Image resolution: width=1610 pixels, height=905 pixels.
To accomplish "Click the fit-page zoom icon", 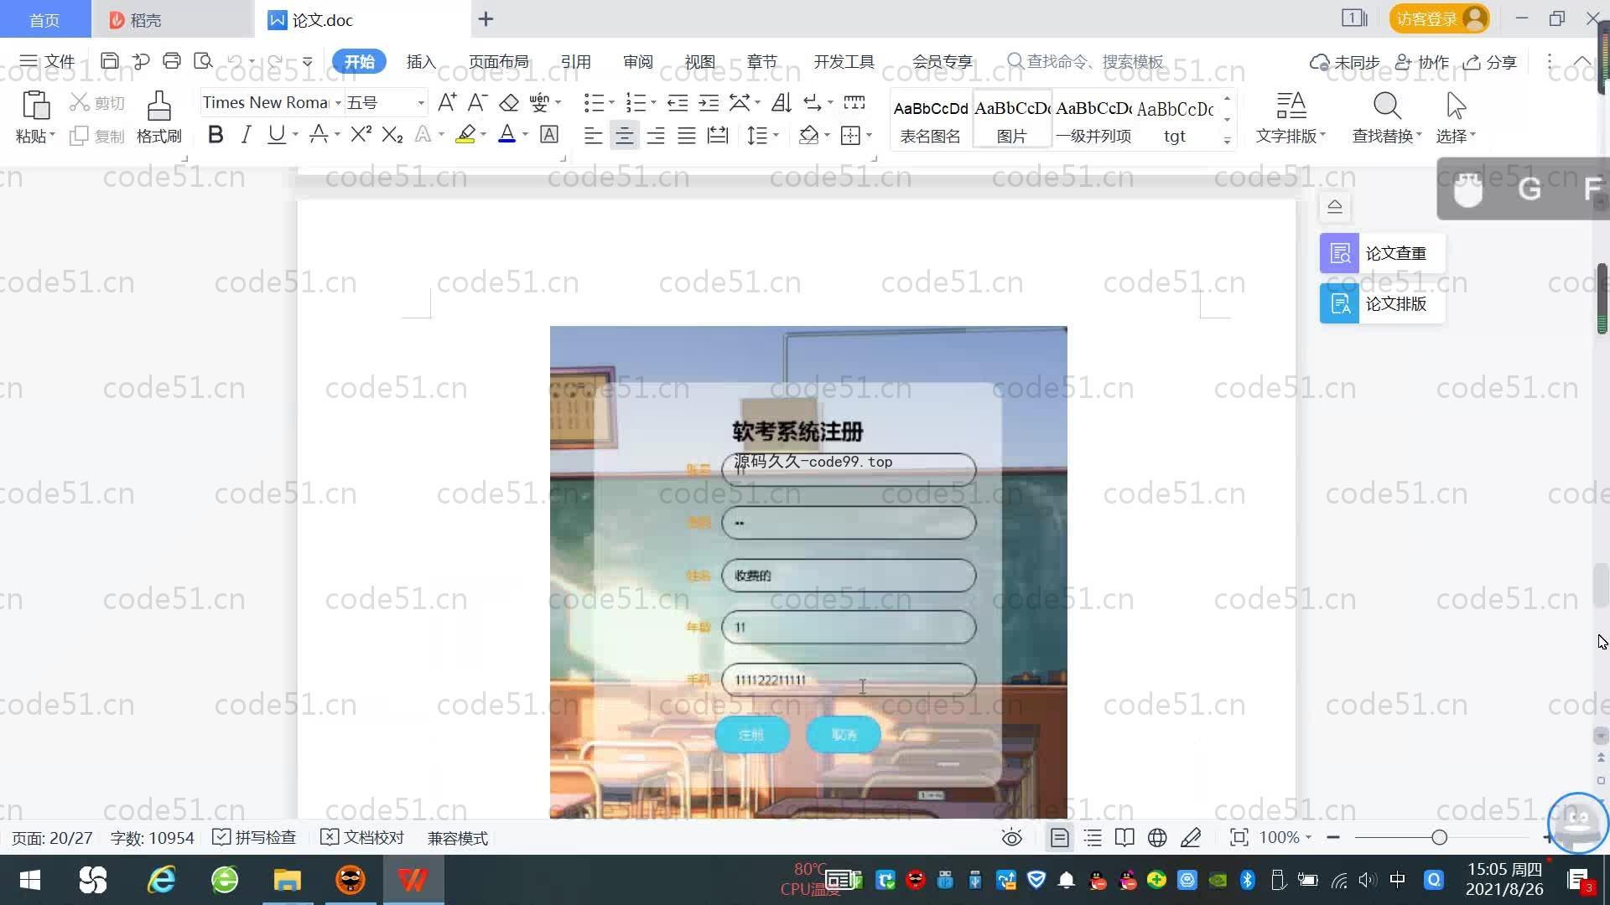I will [x=1239, y=838].
